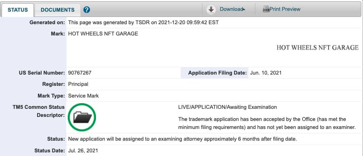Image resolution: width=363 pixels, height=156 pixels.
Task: Click the US Serial Number label
Action: point(42,73)
